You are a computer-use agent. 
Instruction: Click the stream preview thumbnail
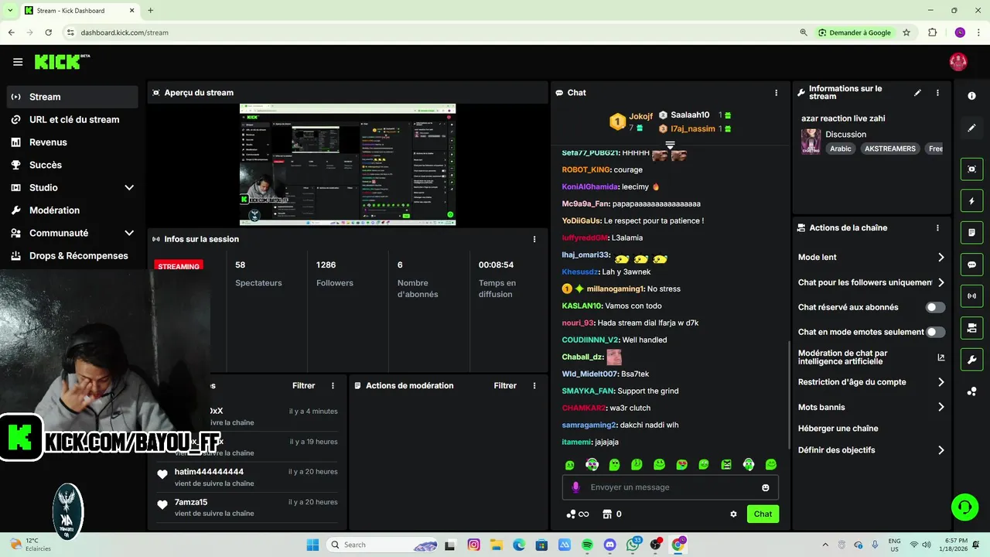[x=347, y=165]
